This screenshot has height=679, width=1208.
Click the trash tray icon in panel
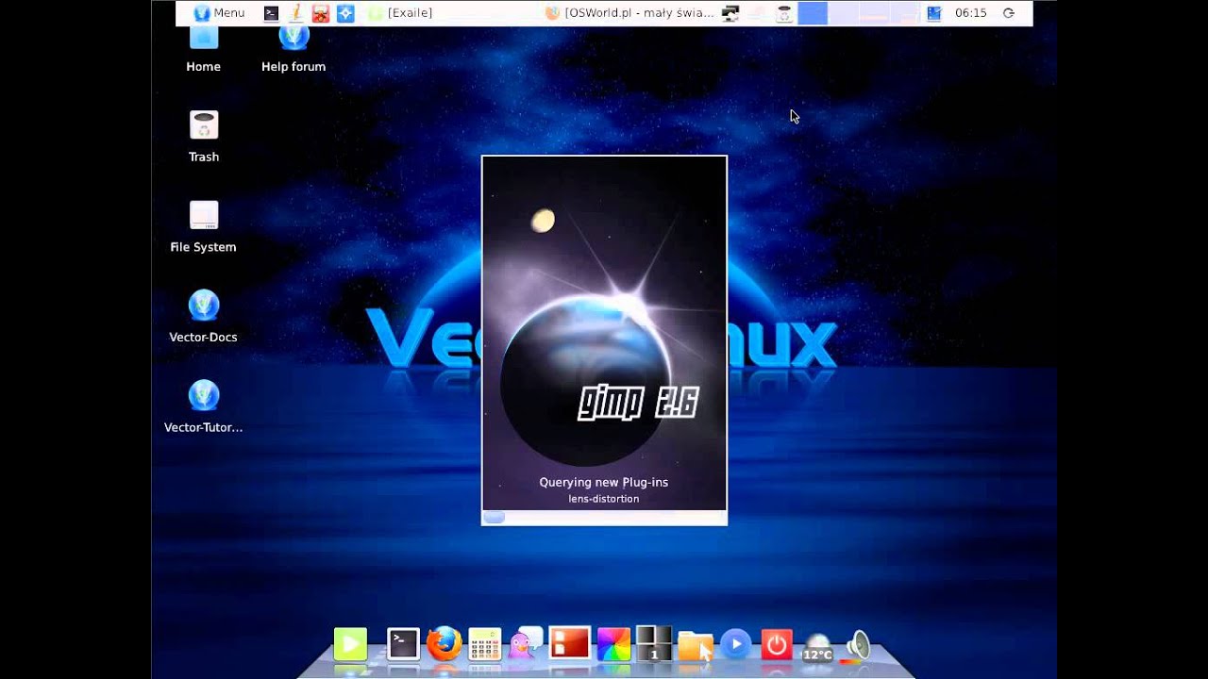click(x=784, y=13)
